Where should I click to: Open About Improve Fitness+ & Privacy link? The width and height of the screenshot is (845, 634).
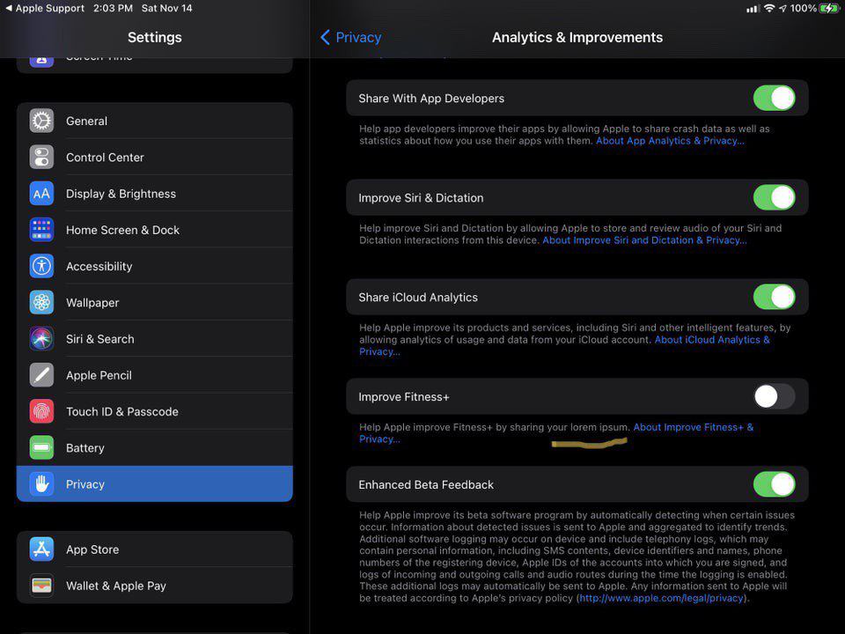(x=693, y=427)
